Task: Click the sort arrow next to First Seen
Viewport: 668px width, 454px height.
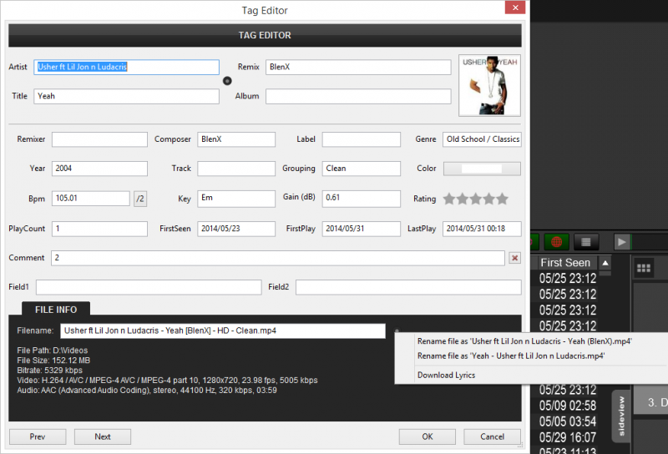Action: point(605,263)
